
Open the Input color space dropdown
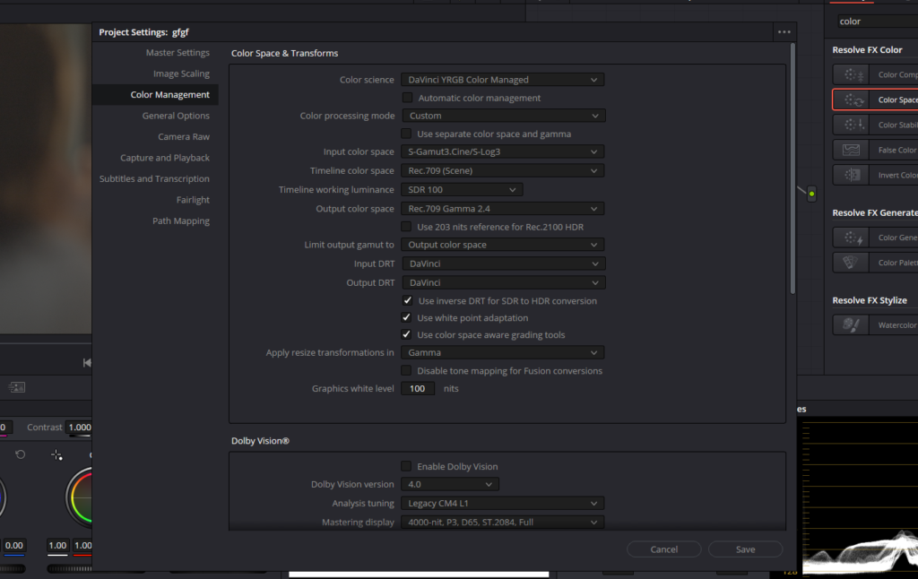point(502,151)
